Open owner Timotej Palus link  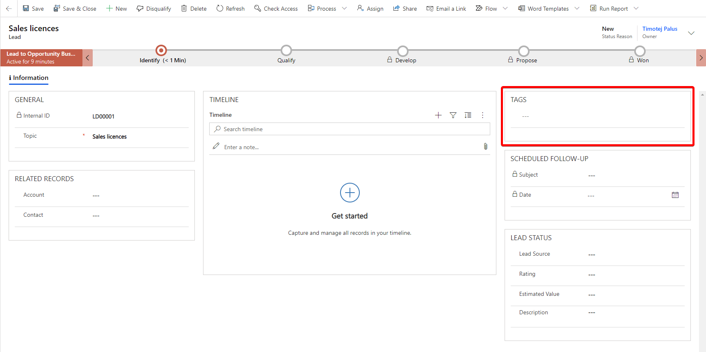[660, 29]
